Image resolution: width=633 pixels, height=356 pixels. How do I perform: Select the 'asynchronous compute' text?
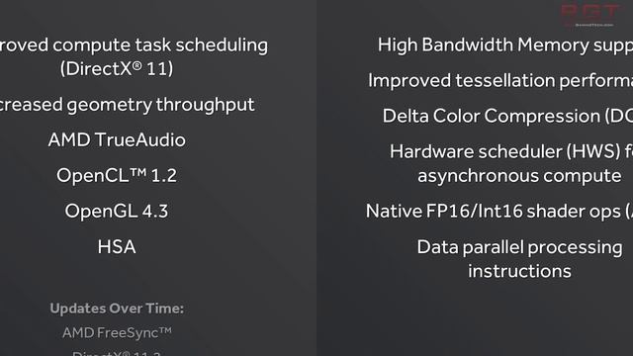point(519,176)
